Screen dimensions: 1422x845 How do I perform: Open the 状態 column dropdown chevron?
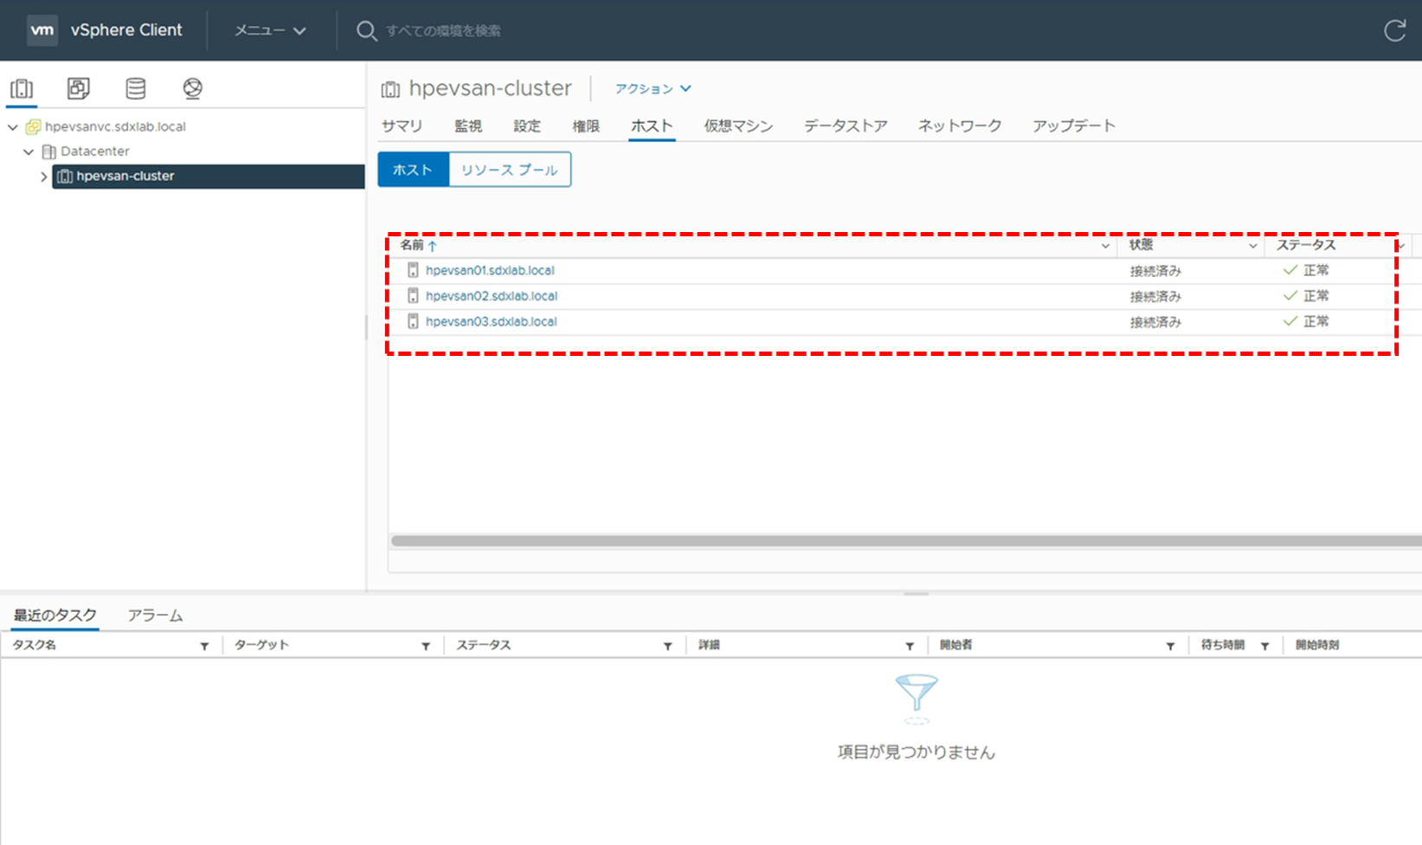[1252, 247]
